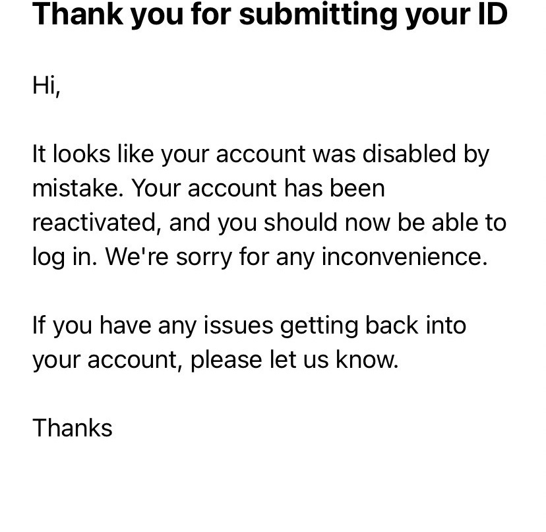The image size is (546, 532).
Task: Click the word "should" in the message
Action: click(301, 222)
